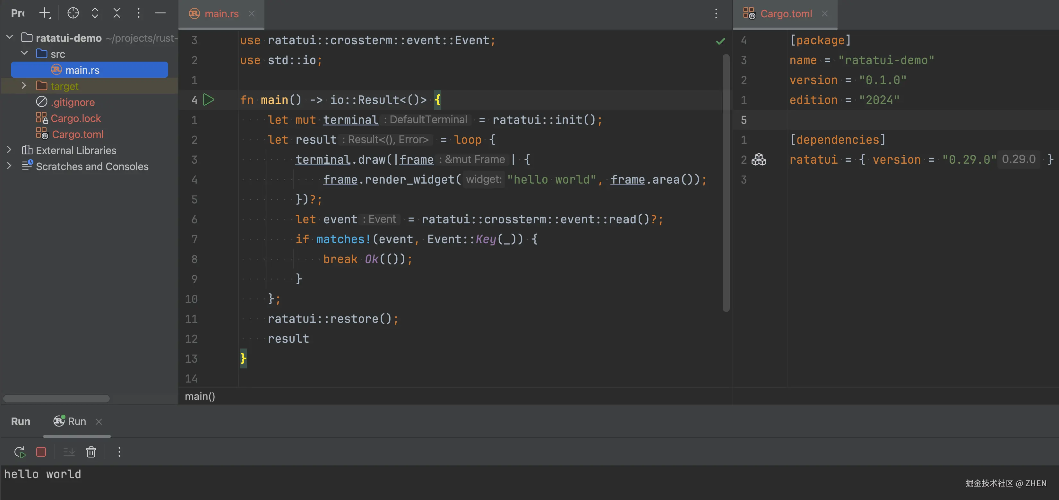Clear Run console output trash icon

coord(91,452)
